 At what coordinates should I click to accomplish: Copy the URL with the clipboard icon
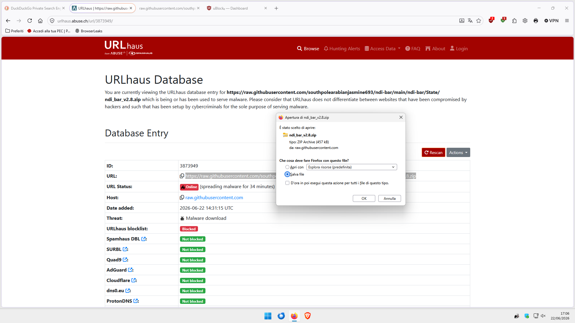coord(182,176)
